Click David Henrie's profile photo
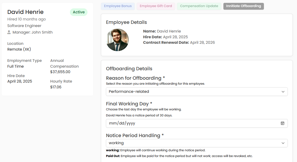297x162 pixels. coord(117,40)
